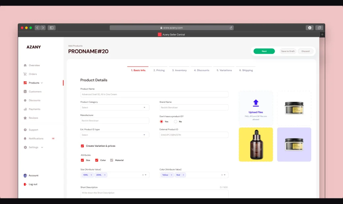Viewport: 343px width, 204px height.
Task: Go back with browser back arrow
Action: click(37, 28)
